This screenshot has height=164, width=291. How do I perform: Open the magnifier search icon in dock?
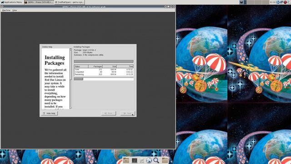(156, 160)
